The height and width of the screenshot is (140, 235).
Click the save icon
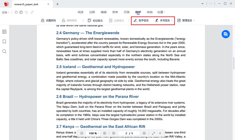tap(16, 12)
